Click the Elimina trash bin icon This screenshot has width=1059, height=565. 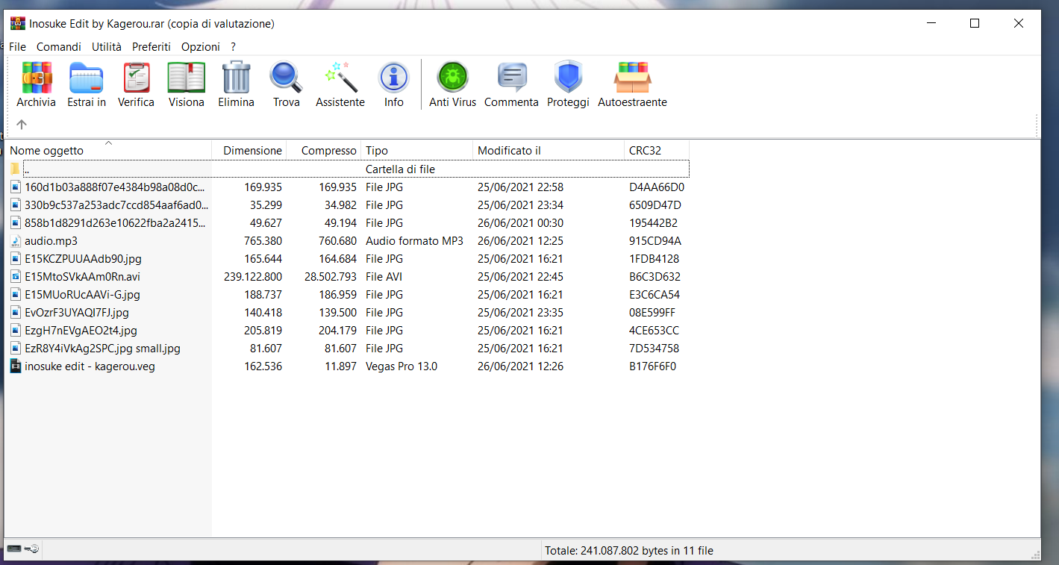(x=236, y=78)
